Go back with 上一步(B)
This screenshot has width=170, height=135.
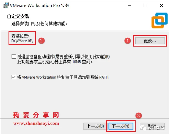[x=95, y=126]
